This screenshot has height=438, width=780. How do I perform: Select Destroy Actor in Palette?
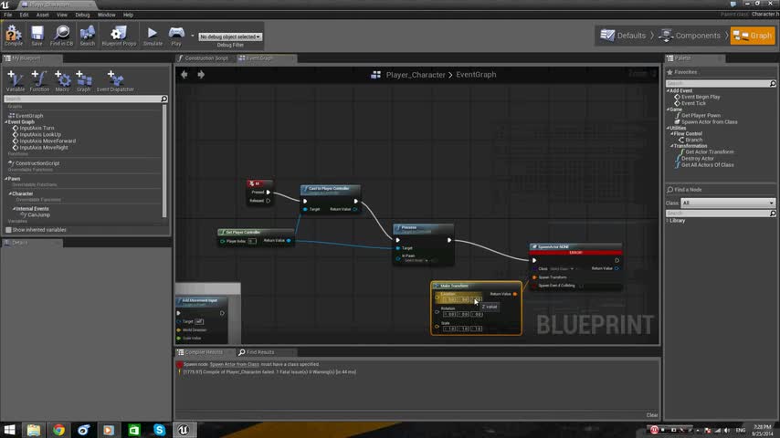(697, 159)
